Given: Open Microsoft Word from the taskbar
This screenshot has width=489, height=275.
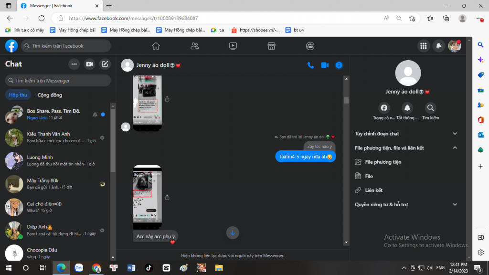Looking at the screenshot, I should pyautogui.click(x=131, y=267).
